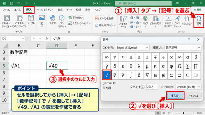Click the character code field 221A
Screen dimensions: 205x115
152,87
